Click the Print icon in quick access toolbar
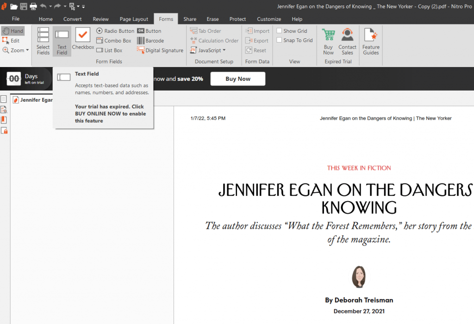 (x=33, y=6)
